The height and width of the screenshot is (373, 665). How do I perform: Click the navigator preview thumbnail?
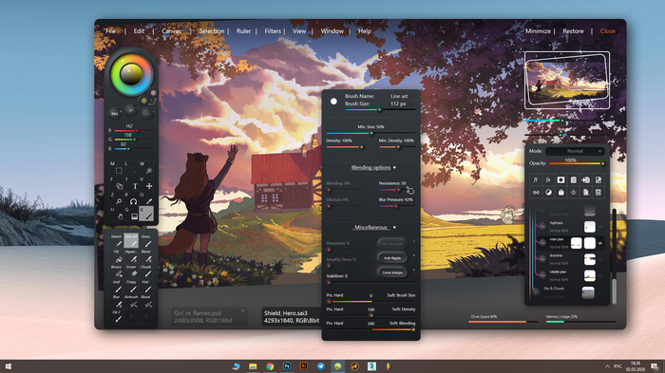tap(567, 81)
